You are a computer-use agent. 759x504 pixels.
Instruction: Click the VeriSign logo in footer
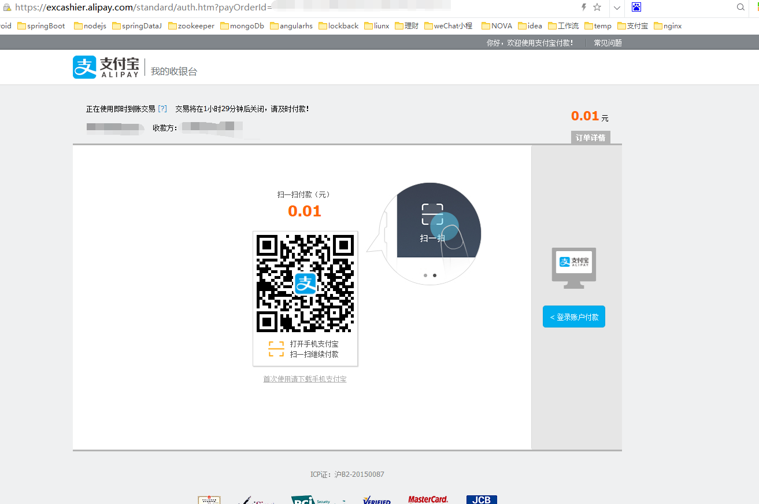257,500
